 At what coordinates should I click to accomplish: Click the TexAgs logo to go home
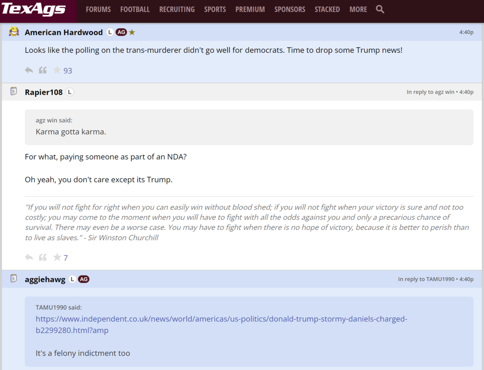pos(33,9)
